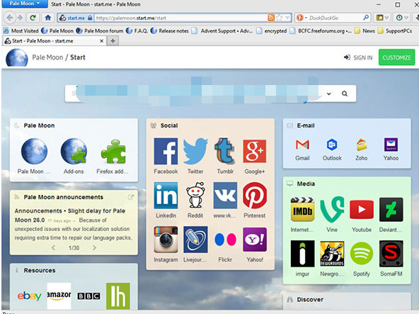Go to next Pale Moon announcement
This screenshot has height=314, width=419.
pyautogui.click(x=94, y=247)
